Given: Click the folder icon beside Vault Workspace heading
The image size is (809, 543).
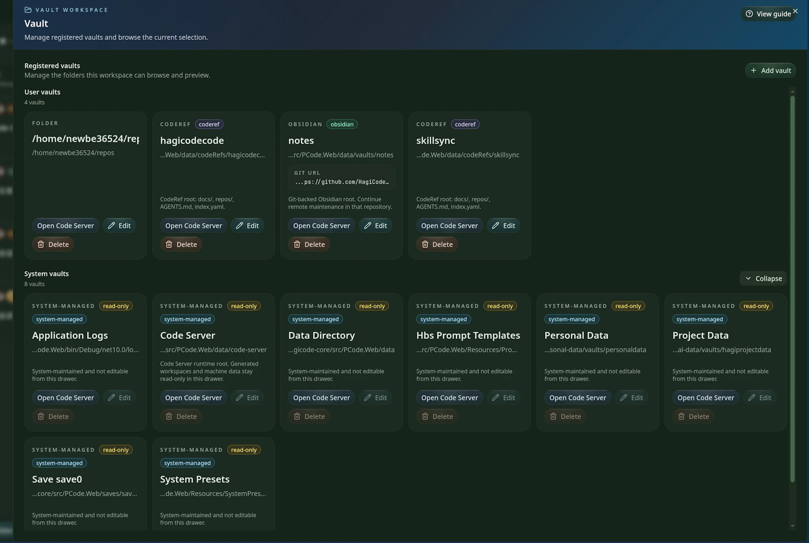Looking at the screenshot, I should [28, 10].
